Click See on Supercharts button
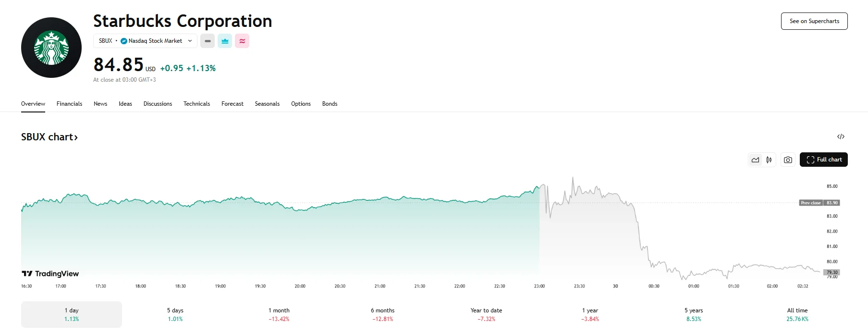 814,21
